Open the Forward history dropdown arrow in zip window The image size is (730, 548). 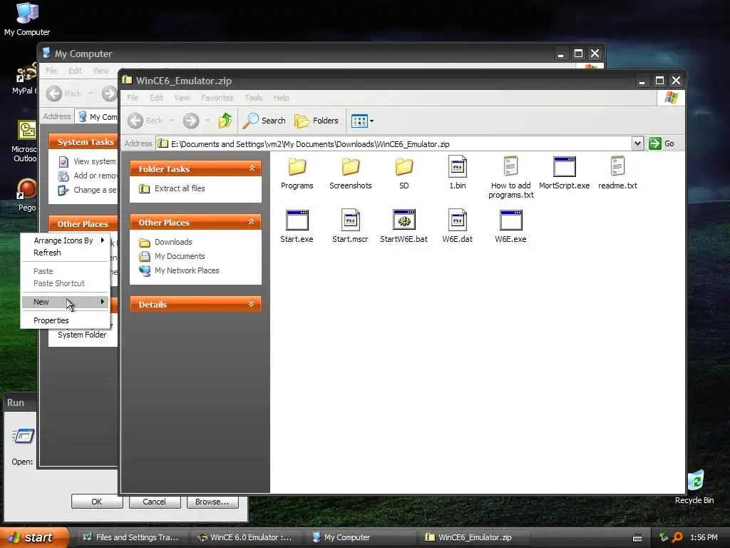tap(207, 121)
